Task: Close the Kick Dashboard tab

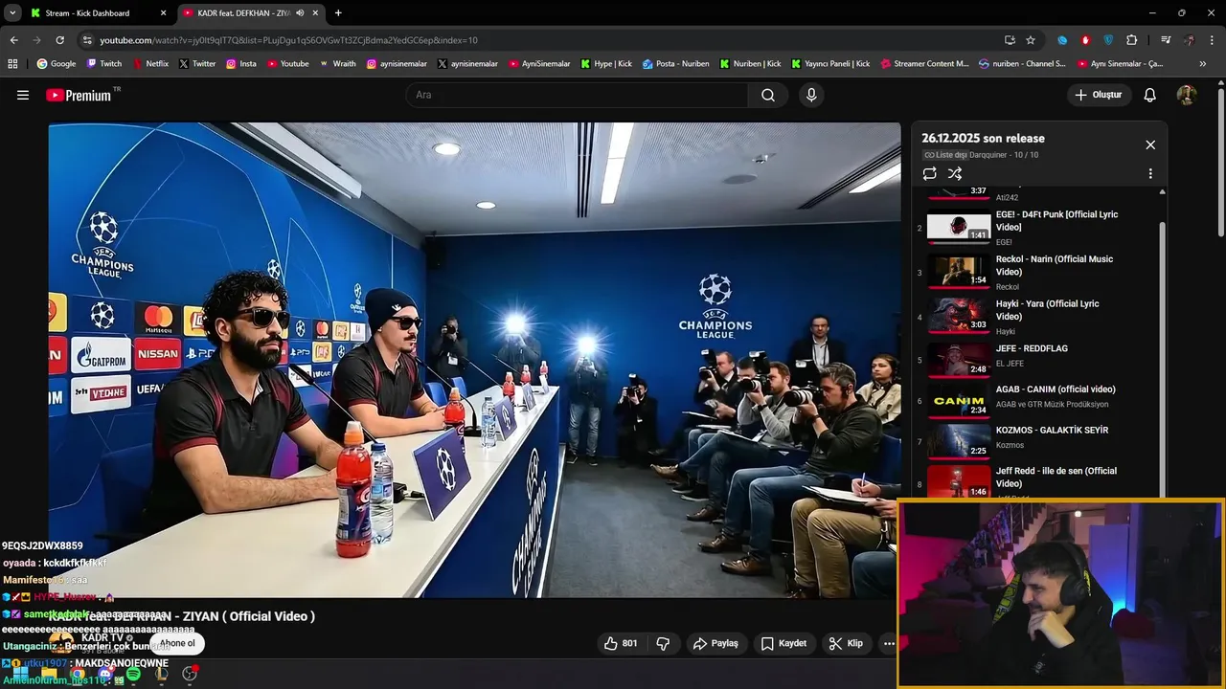Action: [x=163, y=12]
